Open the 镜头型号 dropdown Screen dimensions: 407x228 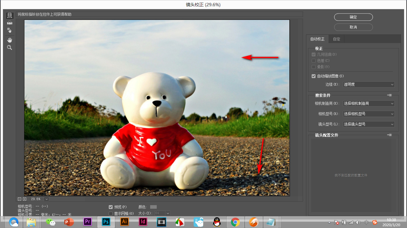coord(369,124)
